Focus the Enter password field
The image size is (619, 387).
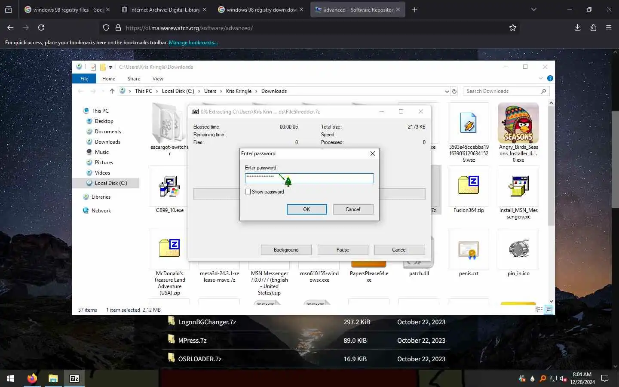[309, 178]
